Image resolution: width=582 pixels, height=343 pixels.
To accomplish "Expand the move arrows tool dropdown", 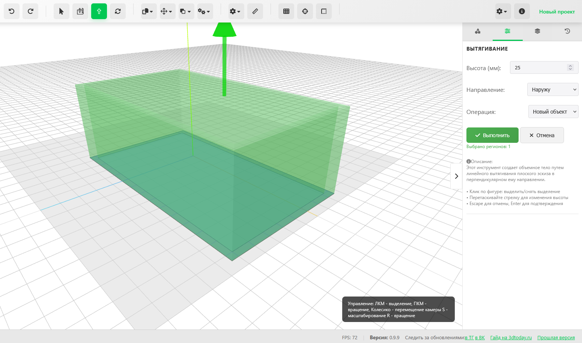I will point(166,11).
